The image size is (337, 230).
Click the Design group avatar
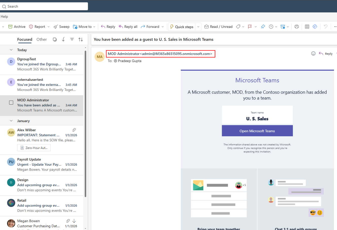pyautogui.click(x=11, y=182)
